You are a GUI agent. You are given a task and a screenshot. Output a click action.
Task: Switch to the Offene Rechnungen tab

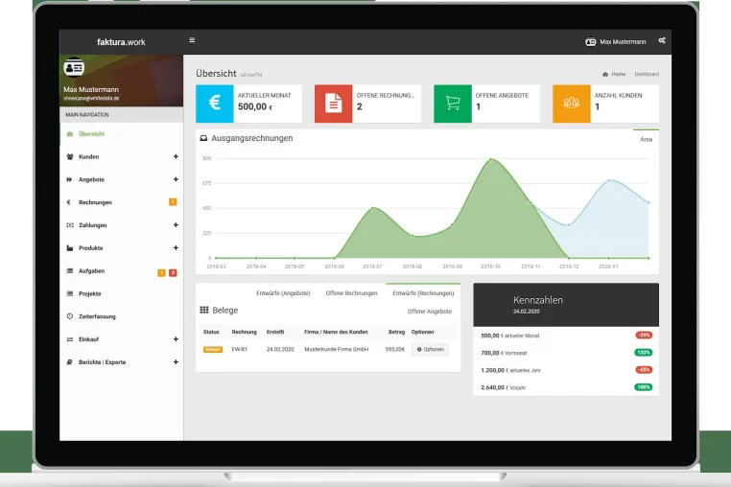(x=351, y=293)
